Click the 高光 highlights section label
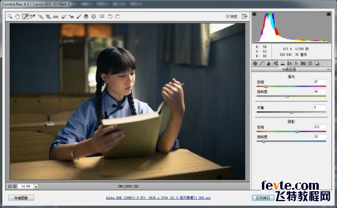Screen dimensions: 337x208 coord(291,77)
